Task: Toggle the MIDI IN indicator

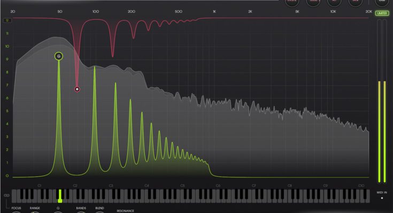Action: [381, 198]
